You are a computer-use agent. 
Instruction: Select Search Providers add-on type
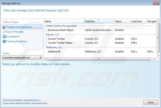click(15, 32)
